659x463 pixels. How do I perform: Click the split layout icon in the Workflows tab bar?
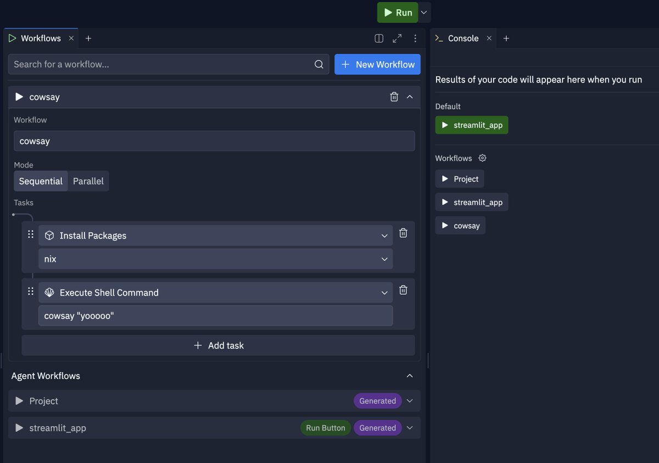point(378,38)
